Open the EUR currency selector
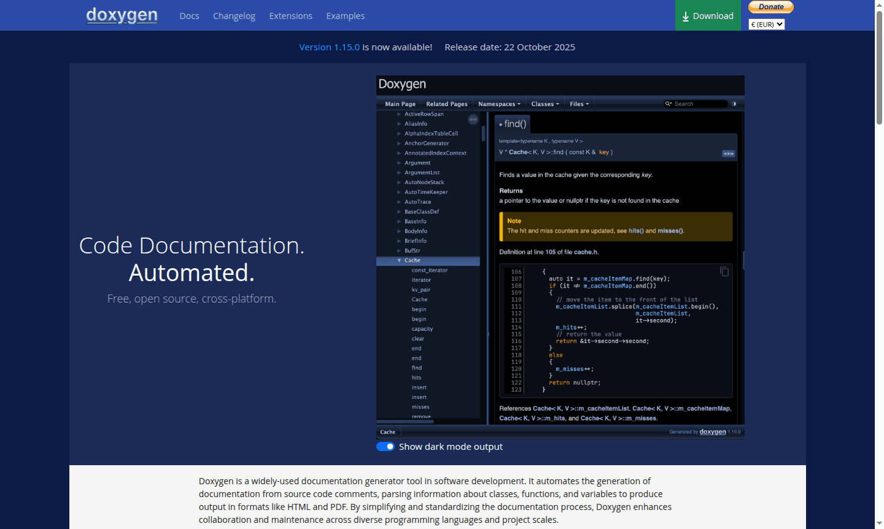Image resolution: width=884 pixels, height=529 pixels. (766, 24)
